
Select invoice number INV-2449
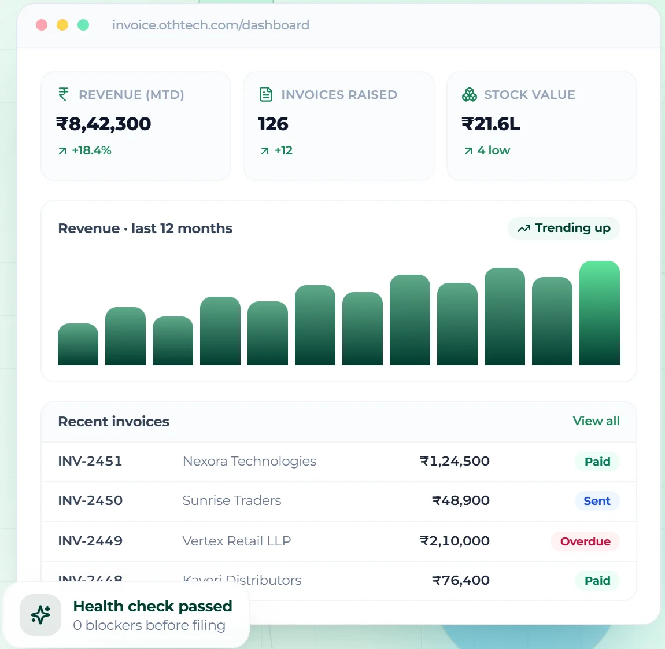coord(90,541)
